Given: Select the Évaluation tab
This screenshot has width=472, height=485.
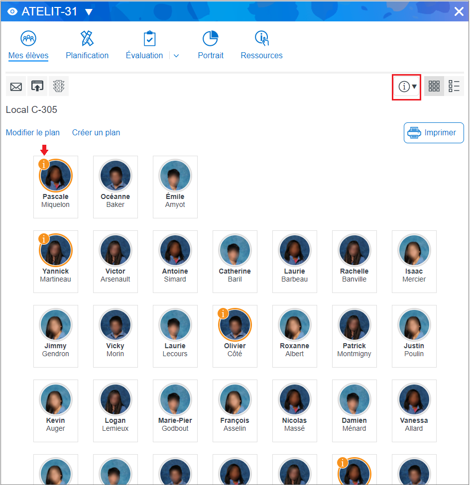Looking at the screenshot, I should (144, 55).
